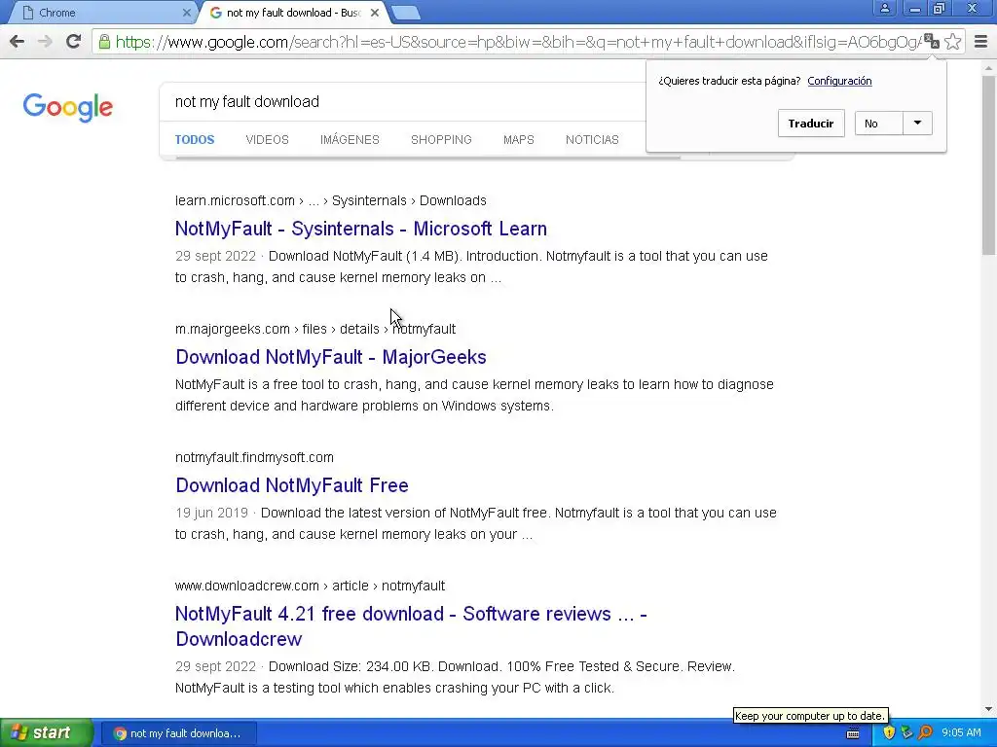Click the scrollbar down arrow
Screen dimensions: 997x747
(989, 709)
